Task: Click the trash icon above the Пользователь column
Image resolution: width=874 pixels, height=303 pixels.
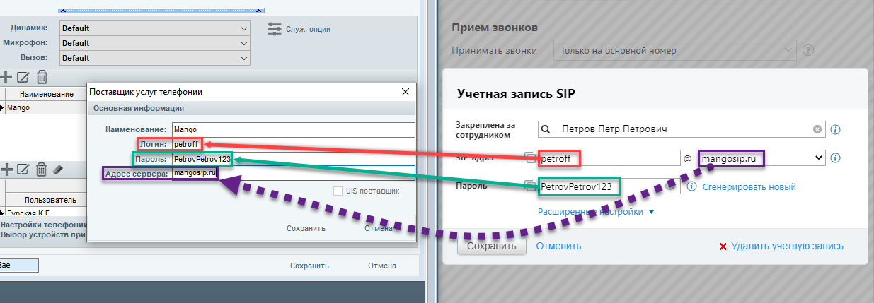Action: [x=42, y=169]
